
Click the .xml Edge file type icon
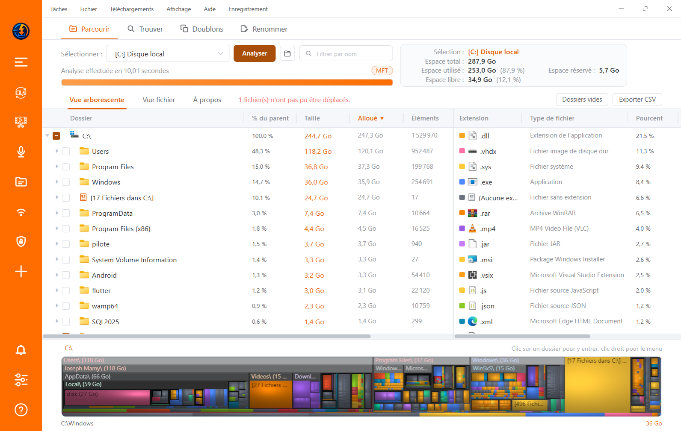tap(472, 322)
